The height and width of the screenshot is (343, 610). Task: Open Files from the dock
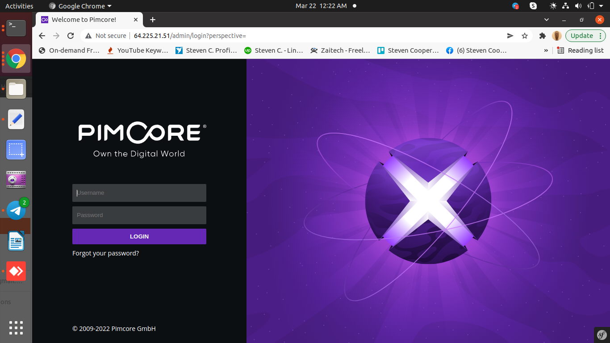coord(16,89)
